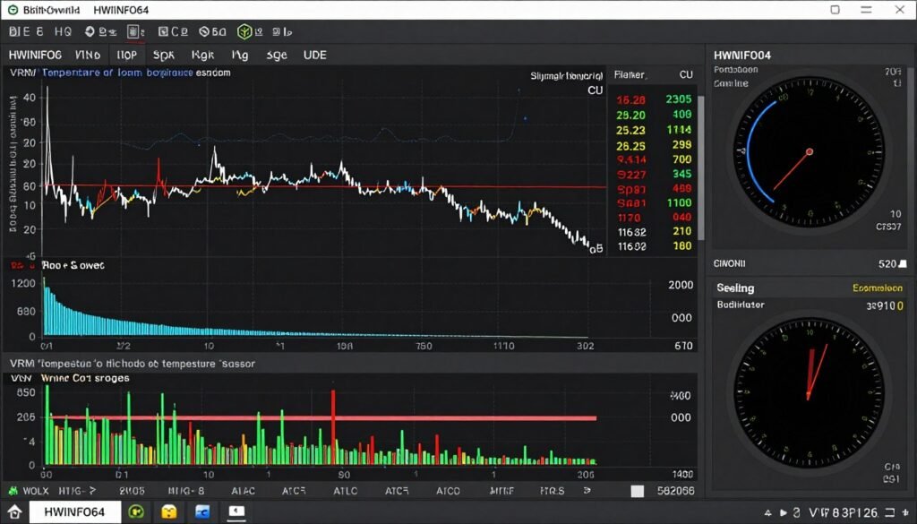Click the 'Flaker' column header

pyautogui.click(x=630, y=75)
